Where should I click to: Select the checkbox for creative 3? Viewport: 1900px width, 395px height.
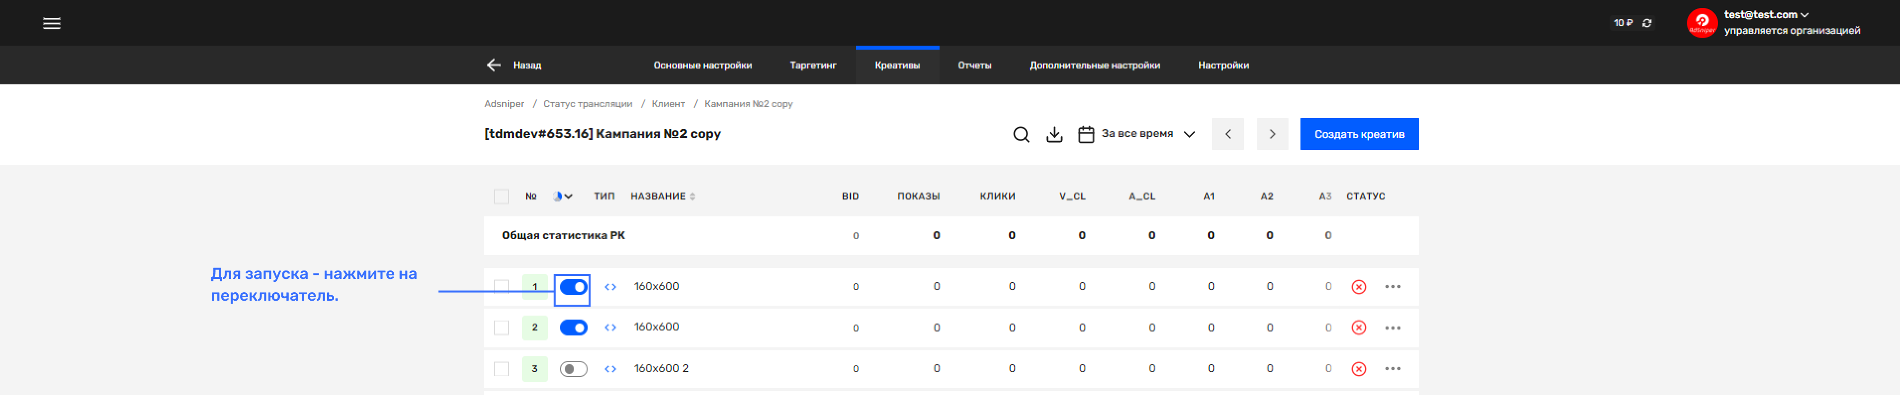click(502, 369)
